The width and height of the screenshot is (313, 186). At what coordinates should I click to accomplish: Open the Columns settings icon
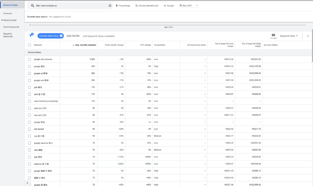tap(273, 35)
